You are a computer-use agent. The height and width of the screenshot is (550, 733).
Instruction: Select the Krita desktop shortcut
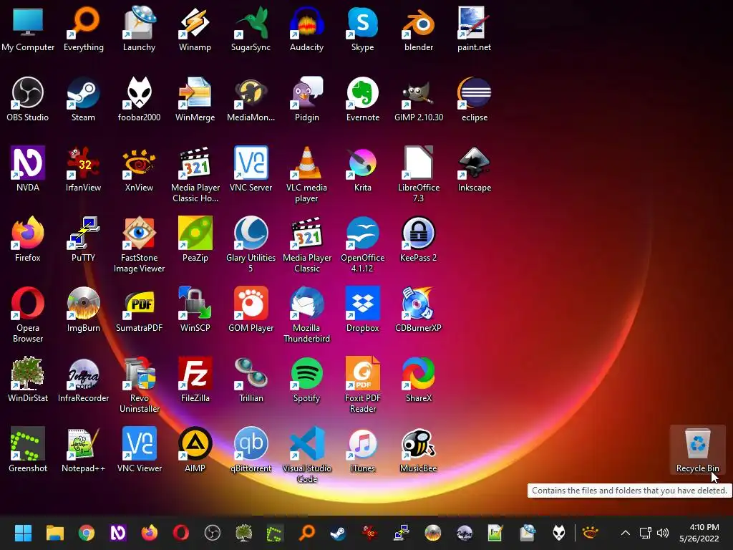point(363,169)
